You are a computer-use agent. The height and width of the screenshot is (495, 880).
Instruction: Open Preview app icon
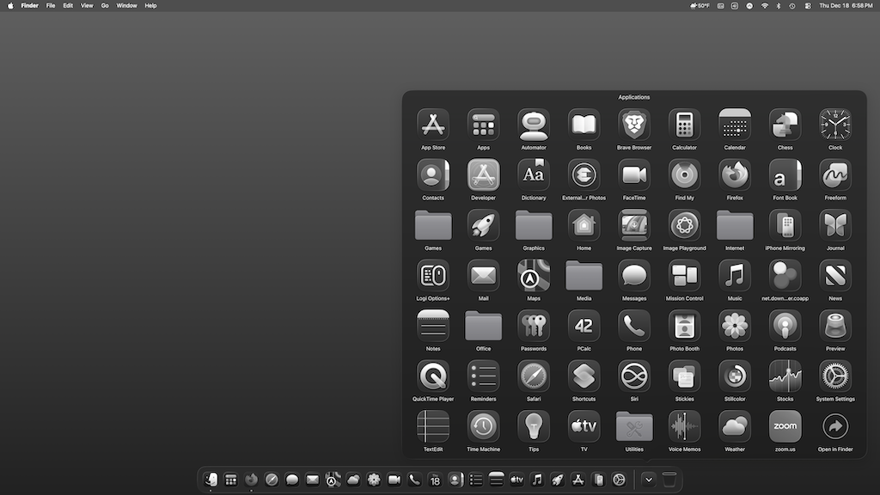[x=835, y=326]
